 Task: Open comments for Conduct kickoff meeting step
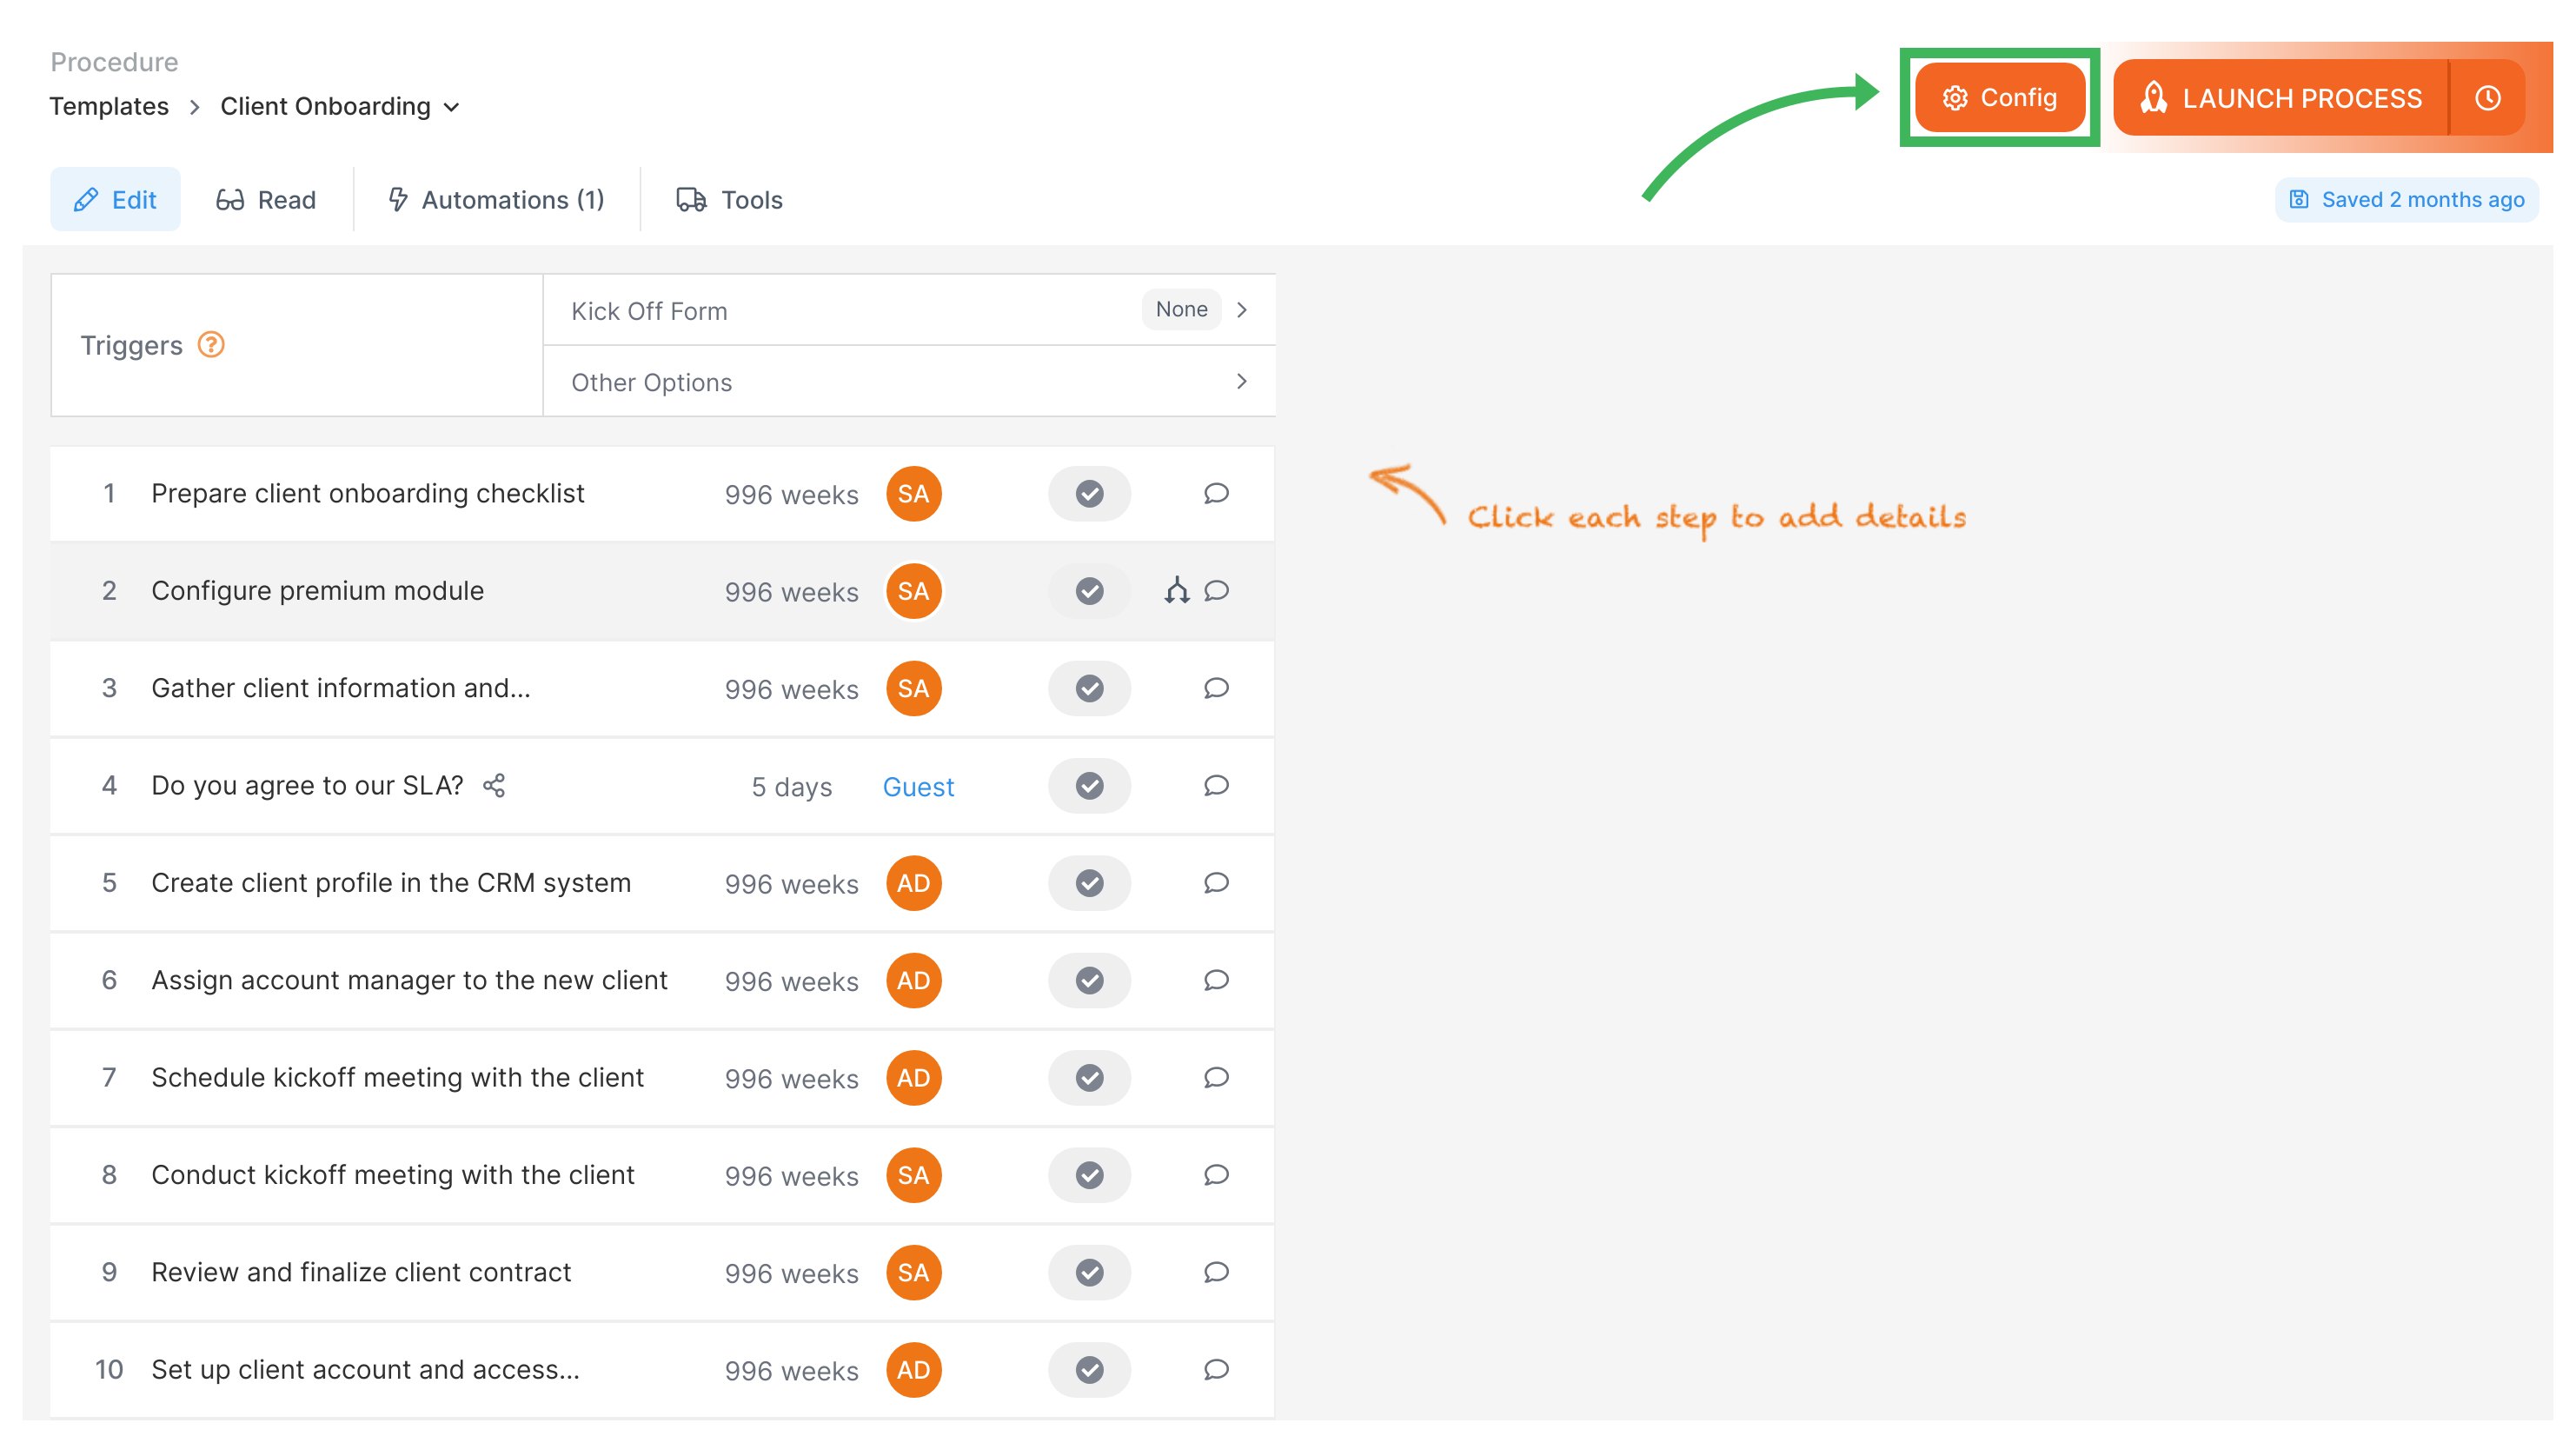pyautogui.click(x=1216, y=1175)
